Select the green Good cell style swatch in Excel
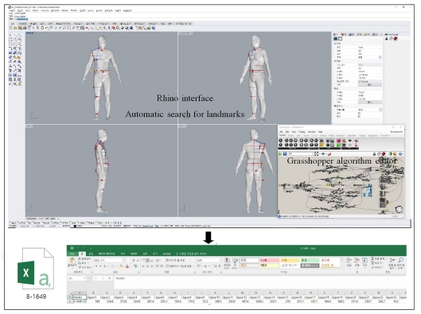 310,261
